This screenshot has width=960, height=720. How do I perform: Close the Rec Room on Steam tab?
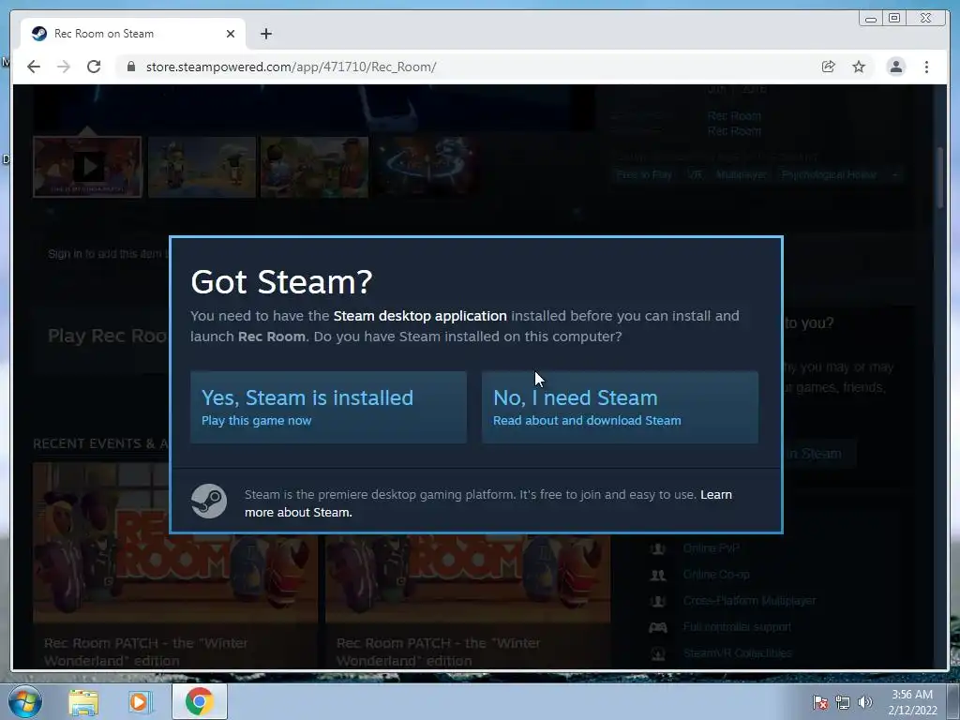tap(231, 34)
